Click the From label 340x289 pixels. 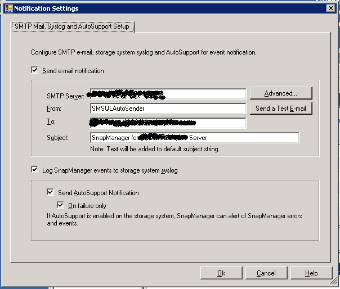click(x=54, y=109)
